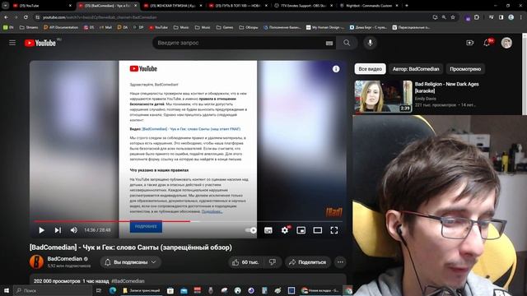Viewport: 527px width, 296px height.
Task: Expand the subscription notification dropdown
Action: [130, 262]
